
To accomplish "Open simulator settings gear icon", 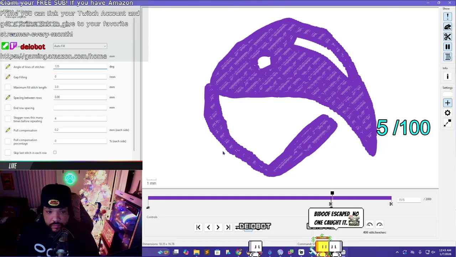I will point(447,113).
